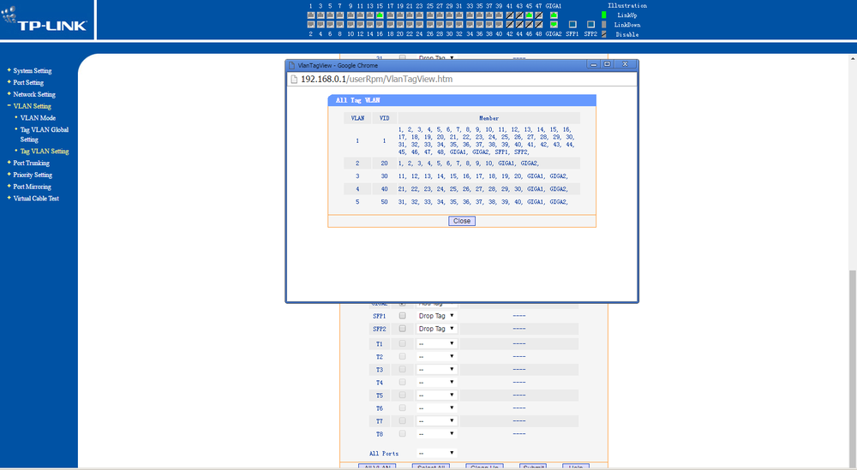Check the SFP1 port checkbox
The image size is (857, 470).
click(402, 316)
